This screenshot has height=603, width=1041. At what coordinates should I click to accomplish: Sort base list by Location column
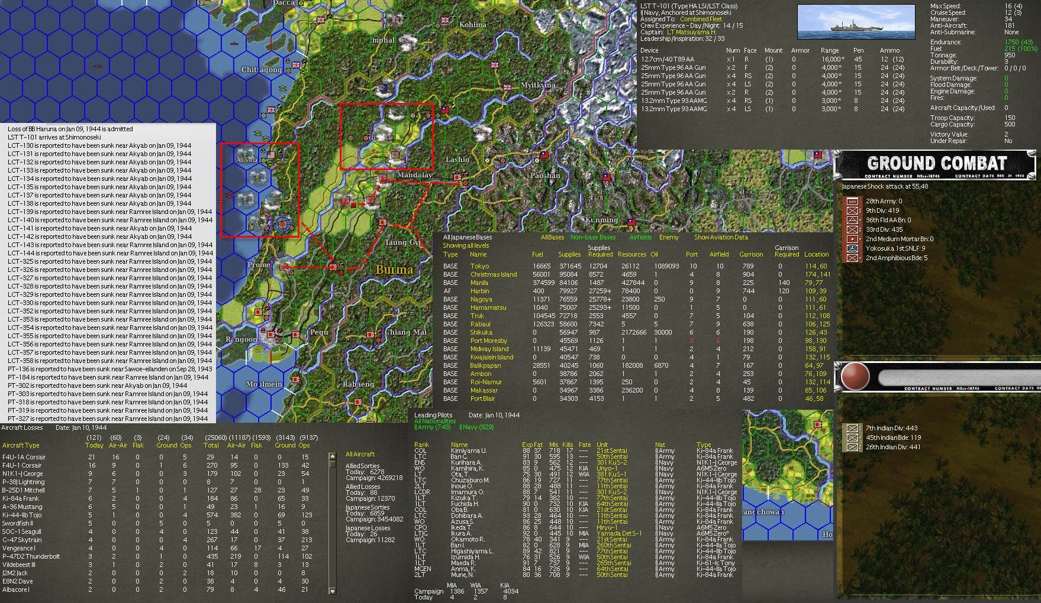click(816, 254)
